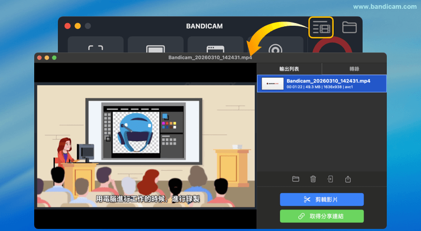
Task: Click the 剪輯影片 button
Action: click(322, 199)
